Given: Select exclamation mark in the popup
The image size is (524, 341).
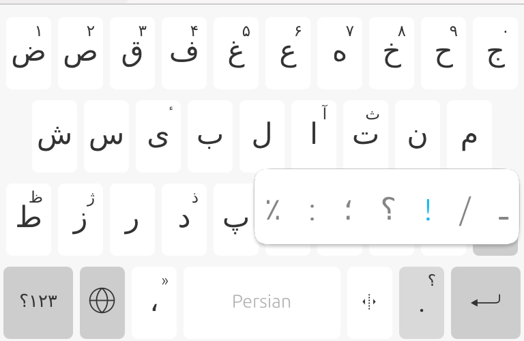Looking at the screenshot, I should [428, 210].
